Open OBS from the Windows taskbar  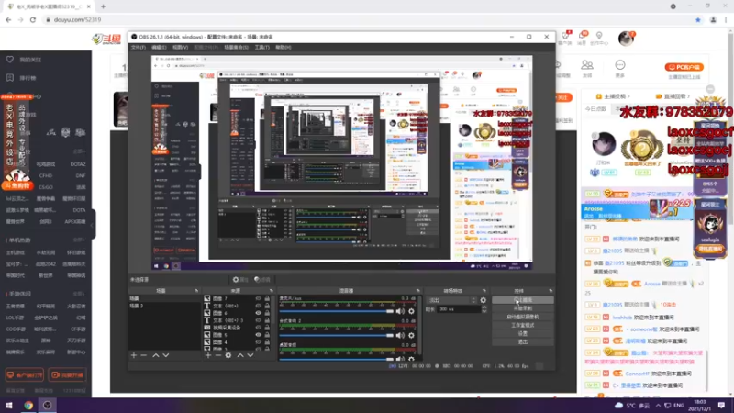coord(48,405)
